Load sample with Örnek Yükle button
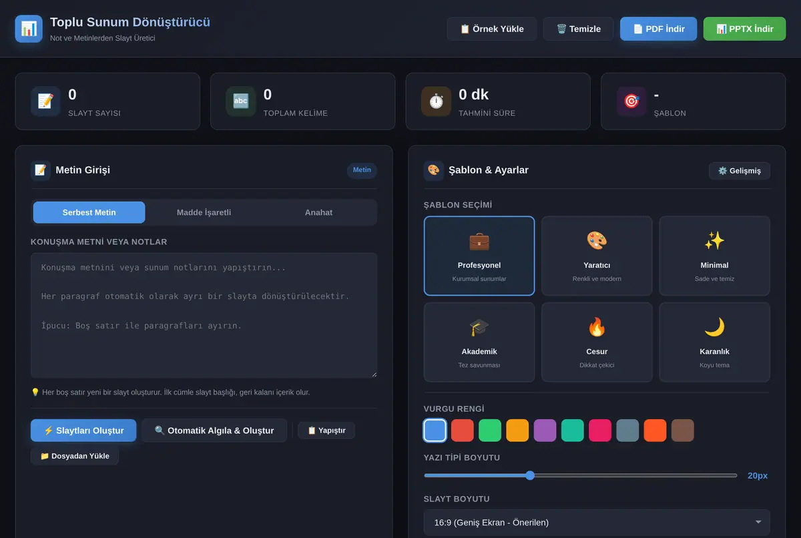The width and height of the screenshot is (801, 538). [x=492, y=29]
